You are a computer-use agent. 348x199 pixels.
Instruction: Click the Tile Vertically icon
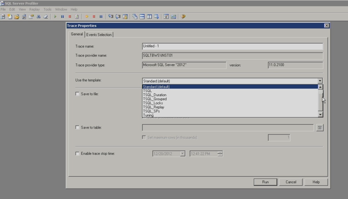coord(150,17)
